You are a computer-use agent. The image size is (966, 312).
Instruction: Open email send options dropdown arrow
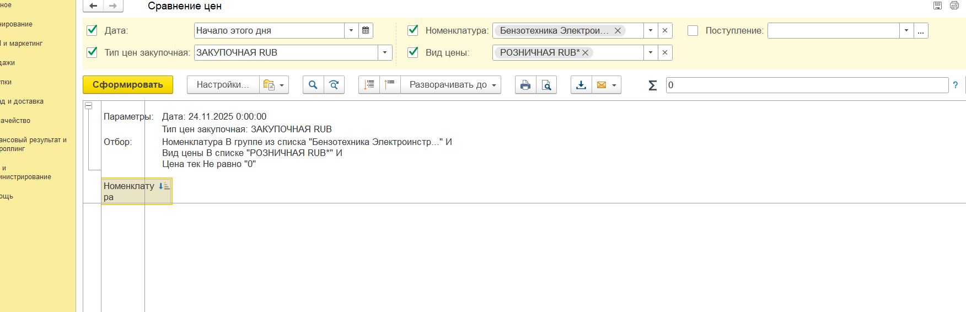click(614, 85)
